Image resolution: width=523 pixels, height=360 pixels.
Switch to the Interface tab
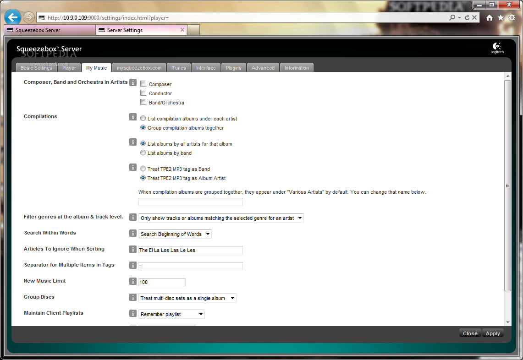click(x=206, y=68)
